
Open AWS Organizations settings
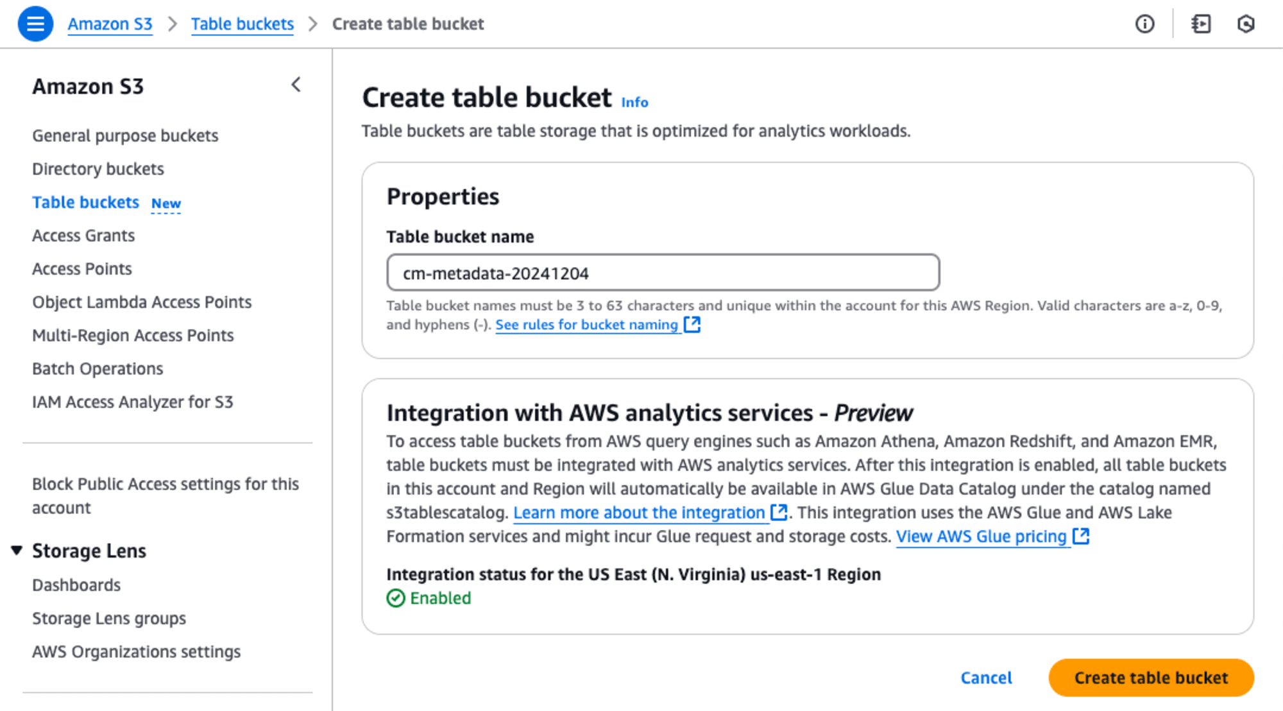coord(137,652)
